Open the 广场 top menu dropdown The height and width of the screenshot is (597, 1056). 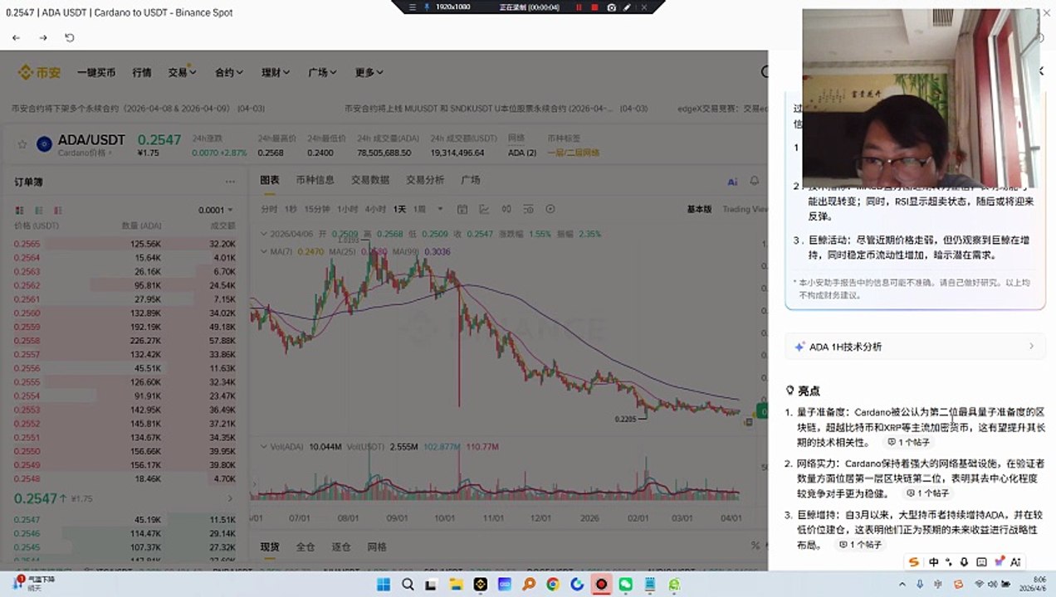click(x=322, y=73)
